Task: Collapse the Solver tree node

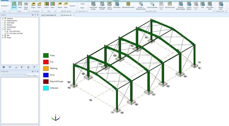Action: [x=3, y=29]
